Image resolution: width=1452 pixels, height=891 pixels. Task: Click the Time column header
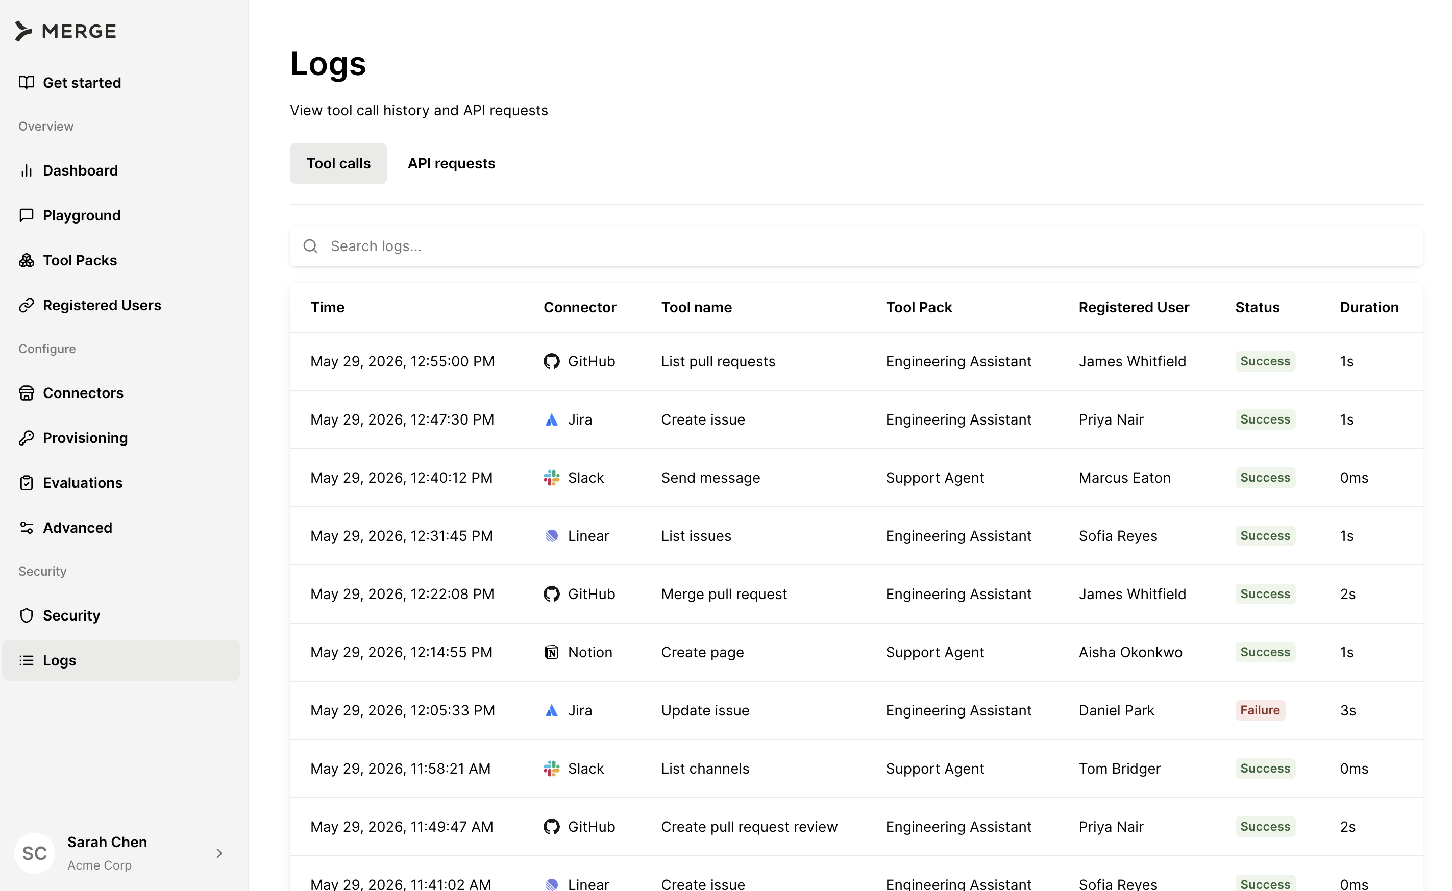328,307
